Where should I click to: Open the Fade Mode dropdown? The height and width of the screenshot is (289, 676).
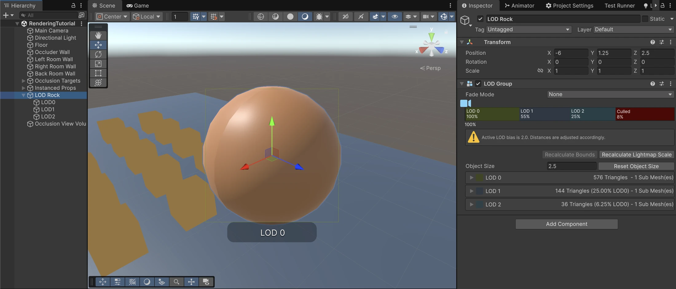pos(610,94)
